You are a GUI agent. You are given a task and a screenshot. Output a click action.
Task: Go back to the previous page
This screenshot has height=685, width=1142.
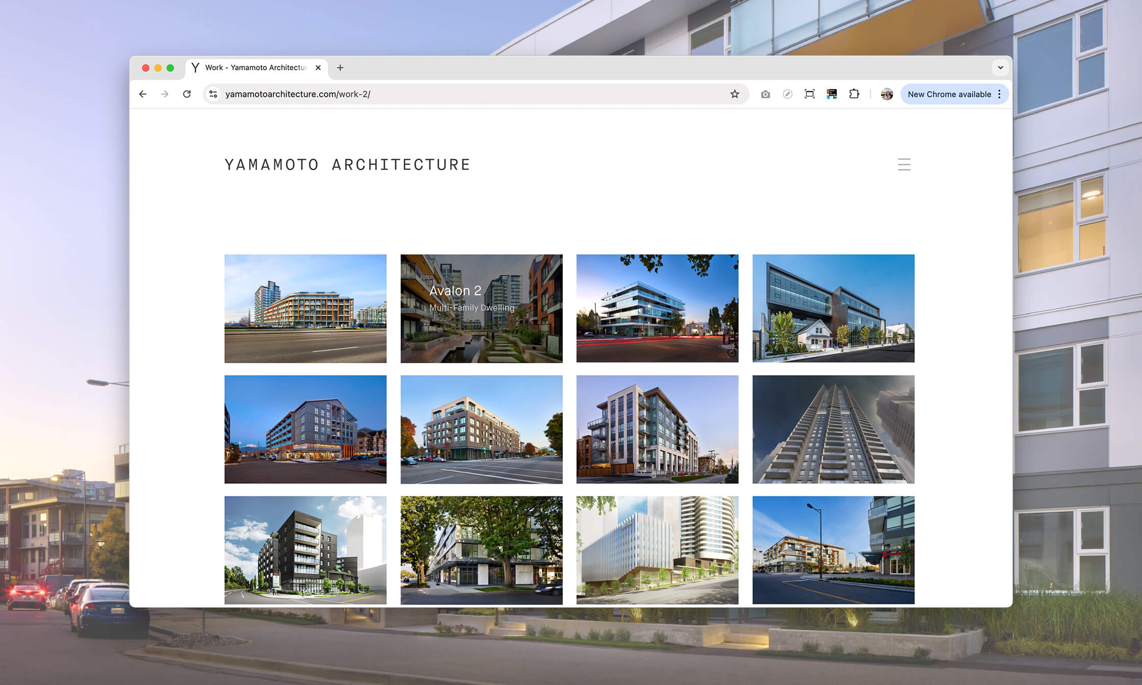click(x=143, y=94)
